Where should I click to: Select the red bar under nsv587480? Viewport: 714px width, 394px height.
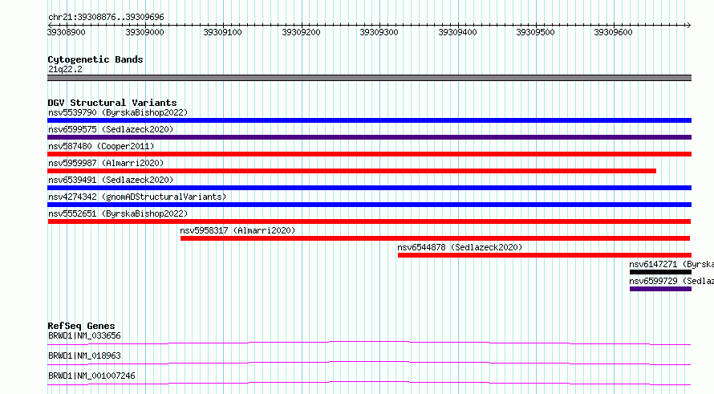[369, 154]
